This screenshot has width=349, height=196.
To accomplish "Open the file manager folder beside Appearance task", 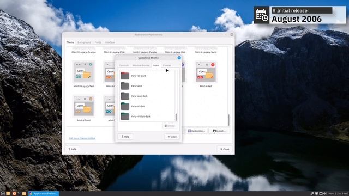I will pos(24,194).
